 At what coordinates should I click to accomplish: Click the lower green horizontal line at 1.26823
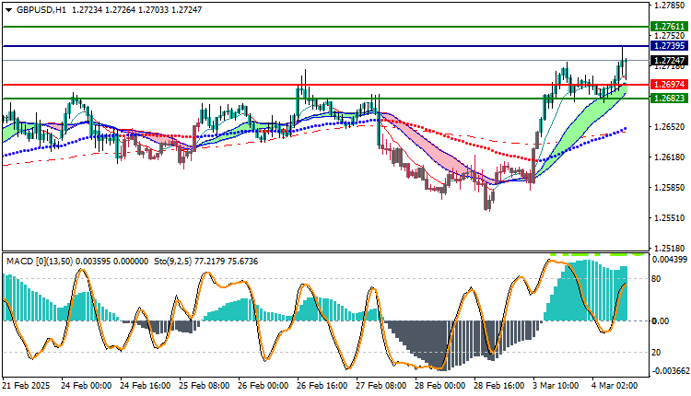[x=326, y=99]
